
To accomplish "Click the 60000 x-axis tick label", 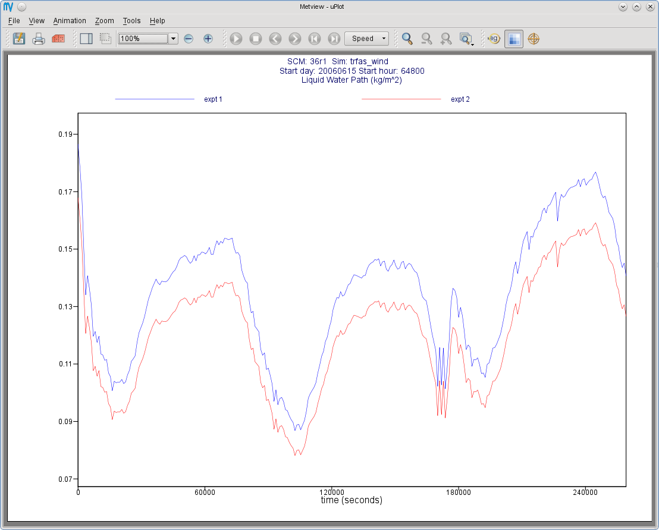I will click(205, 492).
